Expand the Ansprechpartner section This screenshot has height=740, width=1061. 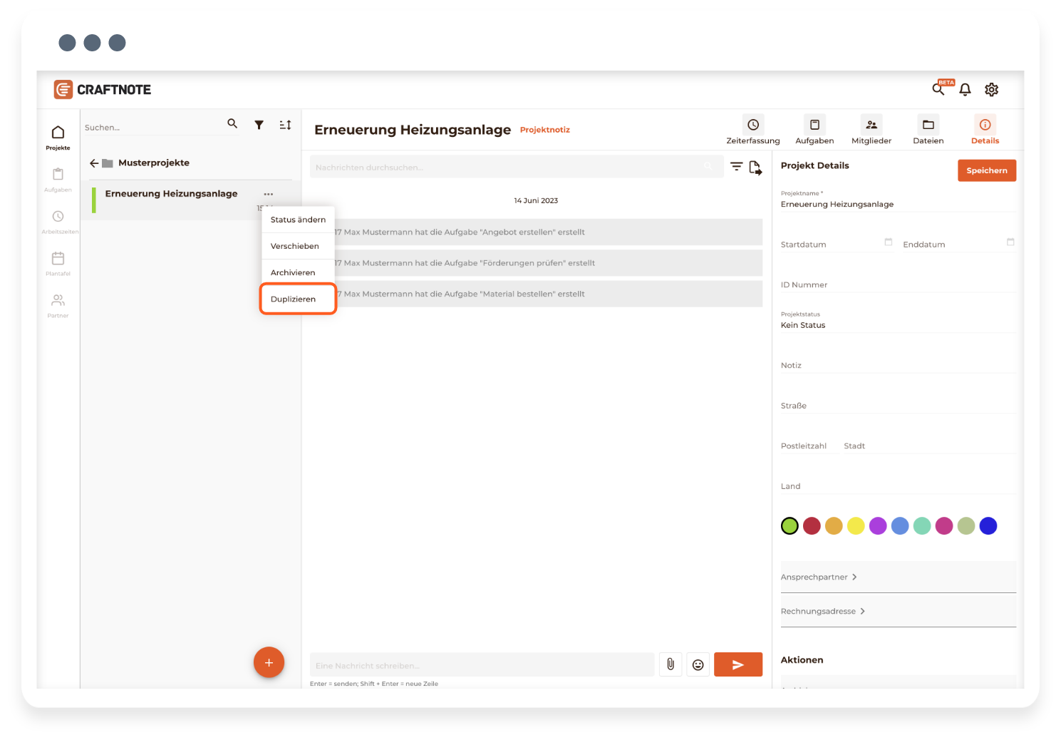819,577
